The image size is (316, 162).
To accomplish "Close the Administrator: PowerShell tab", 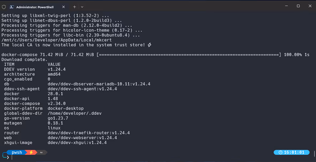I will [x=63, y=7].
